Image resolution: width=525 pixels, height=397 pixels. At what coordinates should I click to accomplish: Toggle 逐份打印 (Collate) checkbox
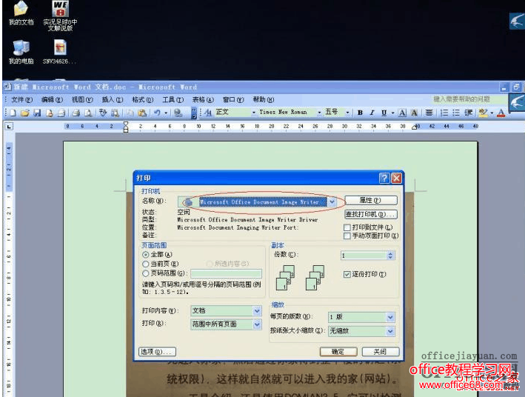pyautogui.click(x=347, y=274)
